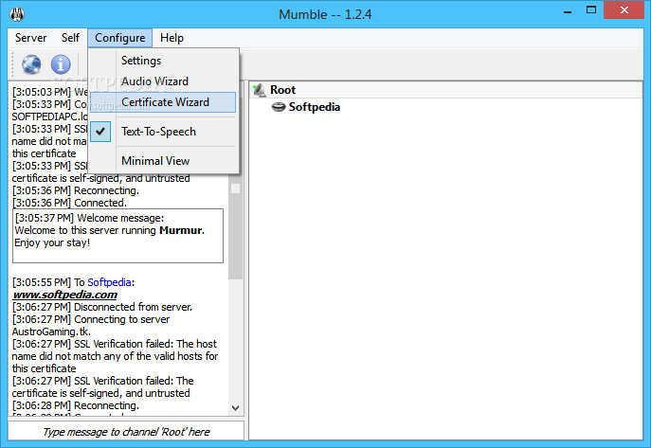651x448 pixels.
Task: Click log line 'Connecting to server'
Action: pyautogui.click(x=91, y=319)
